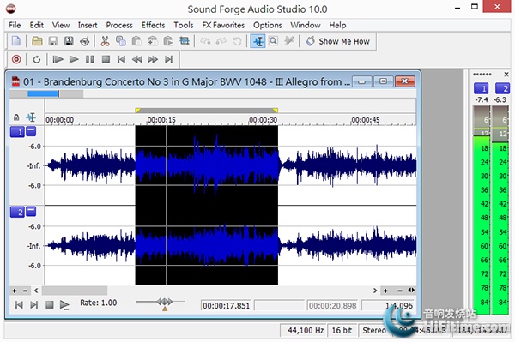
Task: Click the selection length field 00:00:20.898
Action: [332, 306]
